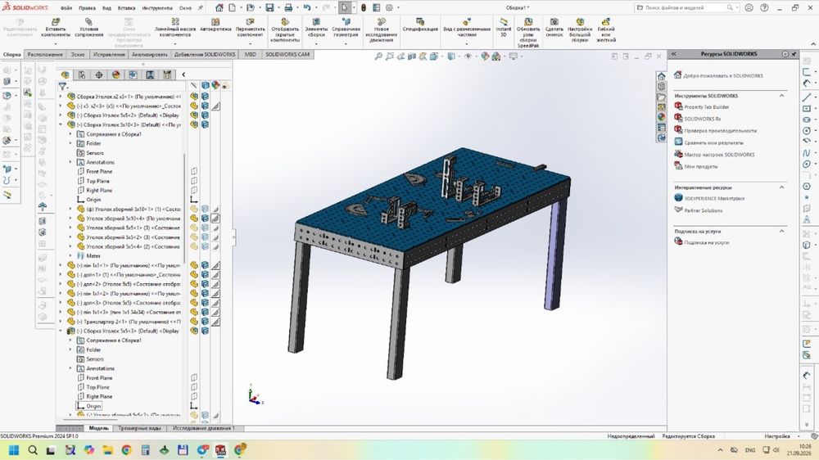Viewport: 819px width, 460px height.
Task: Click the pin icon of Ресурсы SOLIDWORKS panel
Action: coord(794,54)
